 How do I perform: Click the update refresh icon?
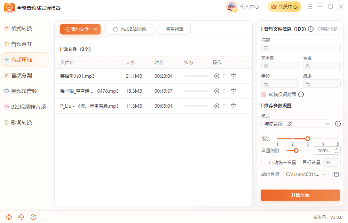click(x=33, y=217)
